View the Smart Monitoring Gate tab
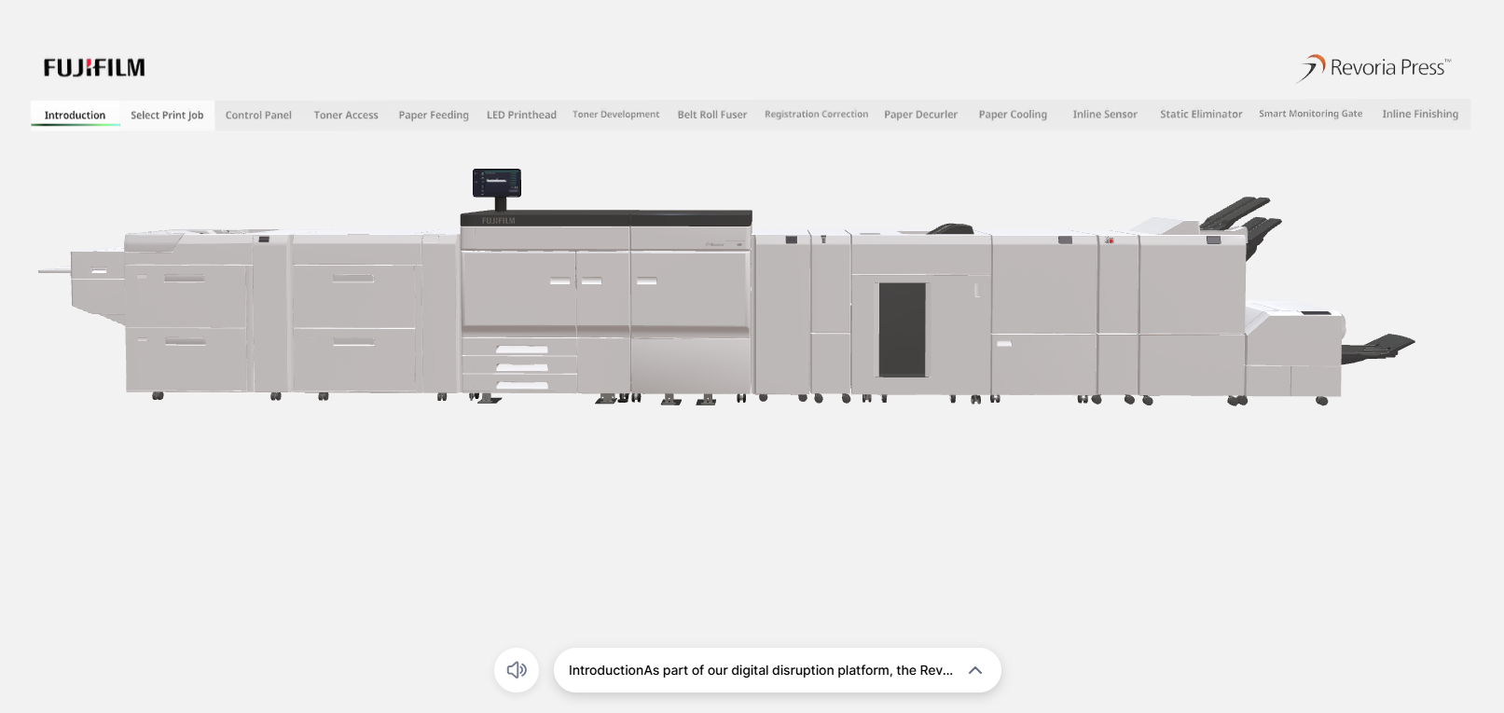 point(1310,115)
